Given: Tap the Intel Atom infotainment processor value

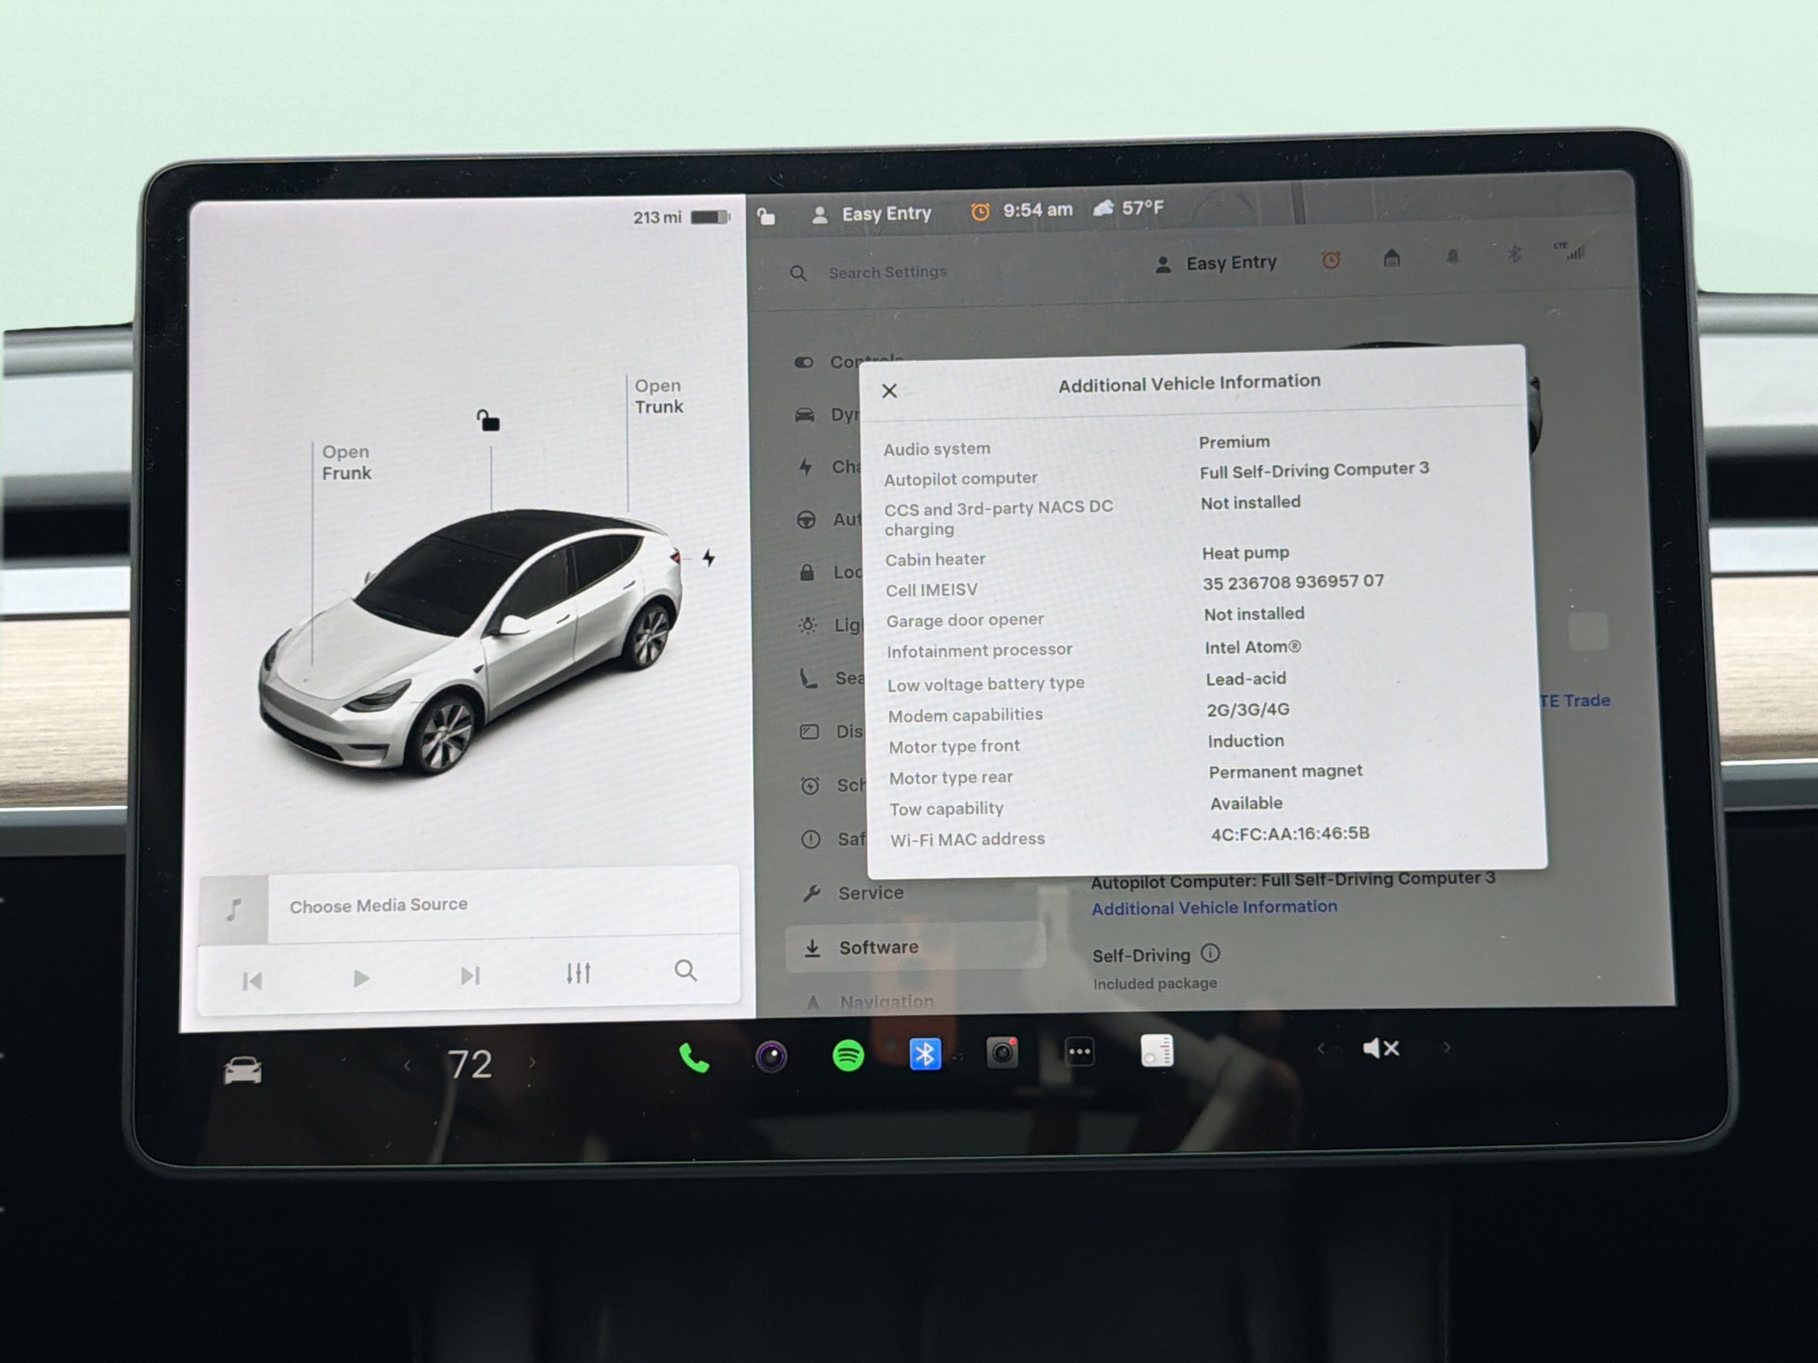Looking at the screenshot, I should pos(1253,646).
